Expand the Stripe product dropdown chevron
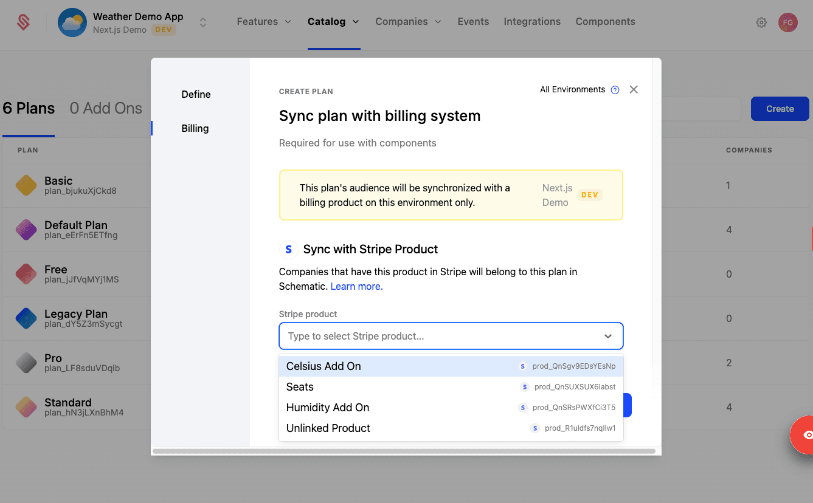Screen dimensions: 813x503 tap(607, 337)
